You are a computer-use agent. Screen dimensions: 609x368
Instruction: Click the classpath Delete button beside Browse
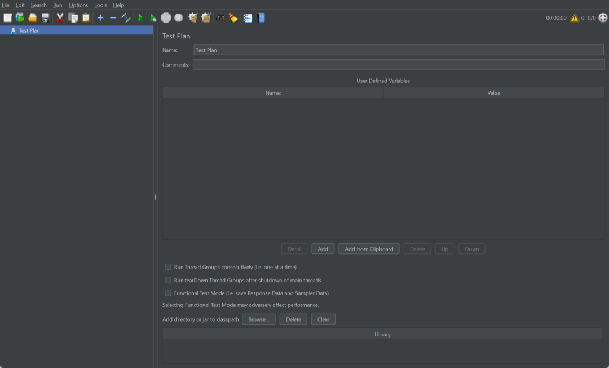click(x=293, y=319)
